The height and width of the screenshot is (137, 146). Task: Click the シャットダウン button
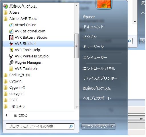click(x=95, y=126)
